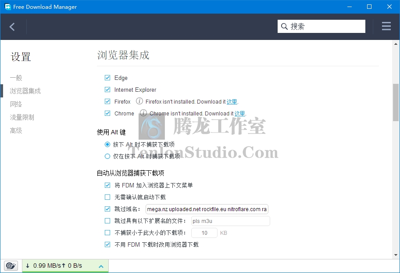Image resolution: width=400 pixels, height=273 pixels.
Task: Maximize the Free Download Manager window
Action: click(x=369, y=7)
